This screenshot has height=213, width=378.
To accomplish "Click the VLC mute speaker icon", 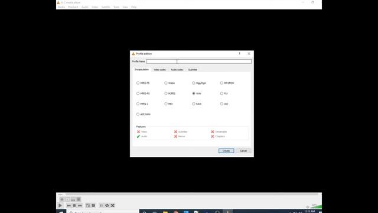I will click(308, 207).
